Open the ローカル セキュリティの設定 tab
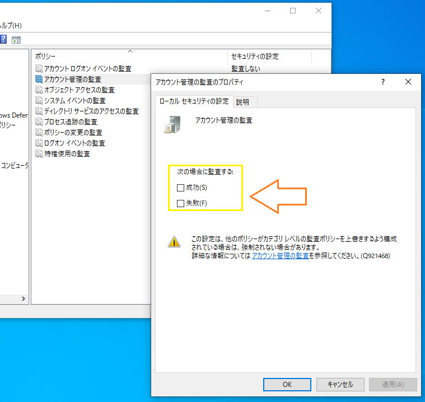The image size is (425, 402). click(x=194, y=101)
